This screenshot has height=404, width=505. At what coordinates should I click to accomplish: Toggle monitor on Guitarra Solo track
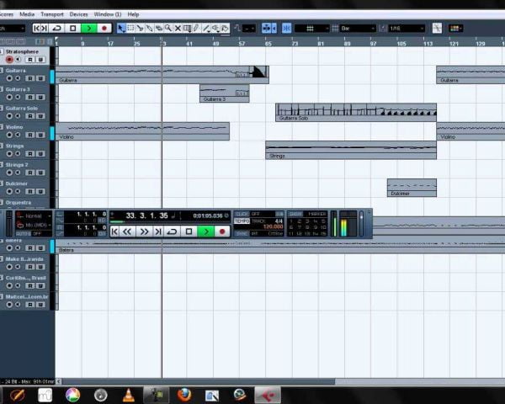(18, 116)
